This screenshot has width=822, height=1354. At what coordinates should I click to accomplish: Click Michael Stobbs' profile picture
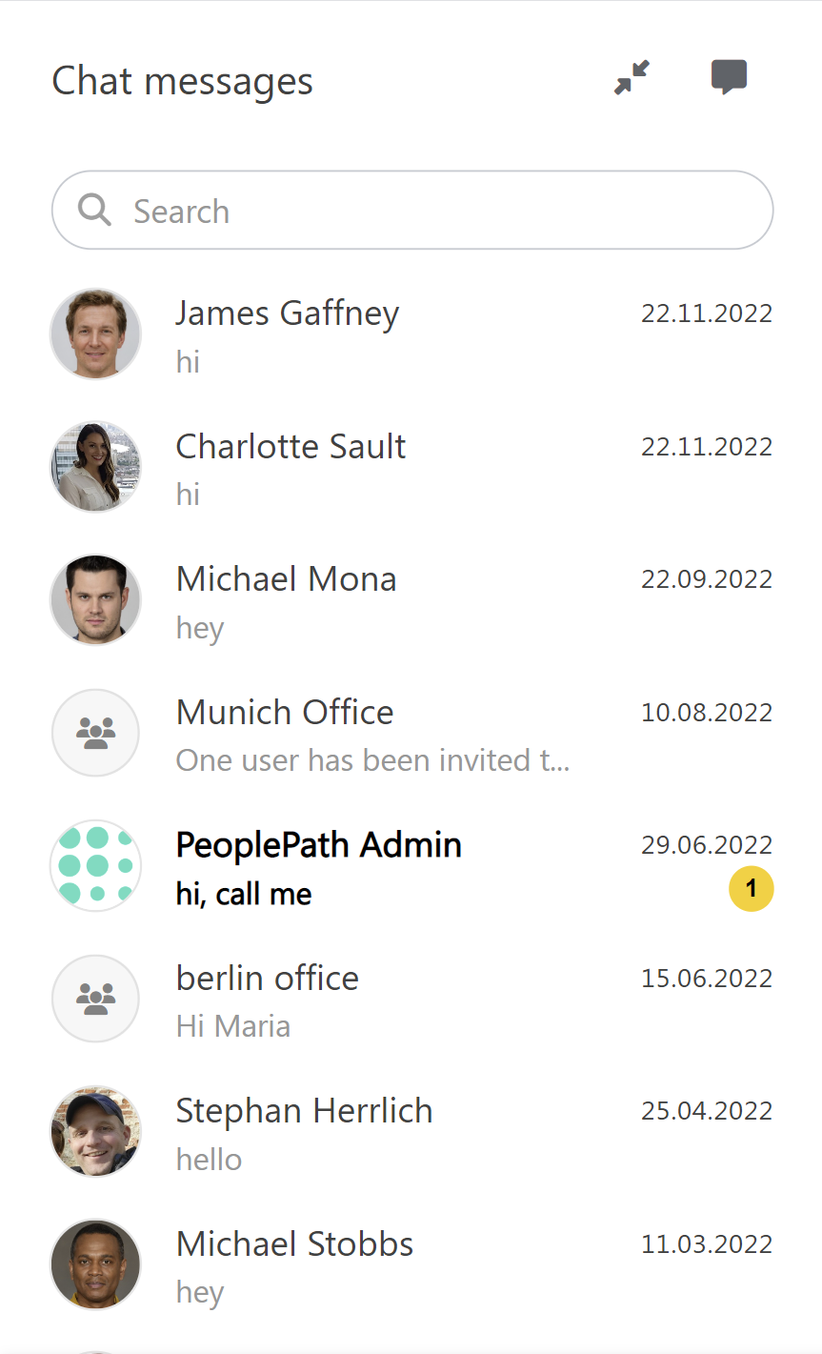[x=95, y=1263]
